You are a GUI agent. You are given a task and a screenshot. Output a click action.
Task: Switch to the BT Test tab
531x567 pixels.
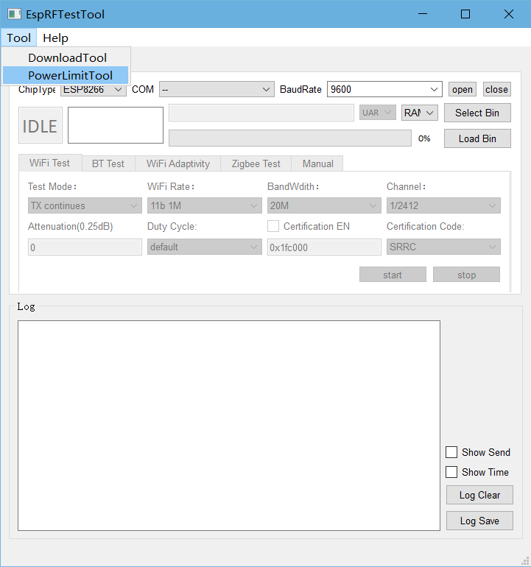108,163
